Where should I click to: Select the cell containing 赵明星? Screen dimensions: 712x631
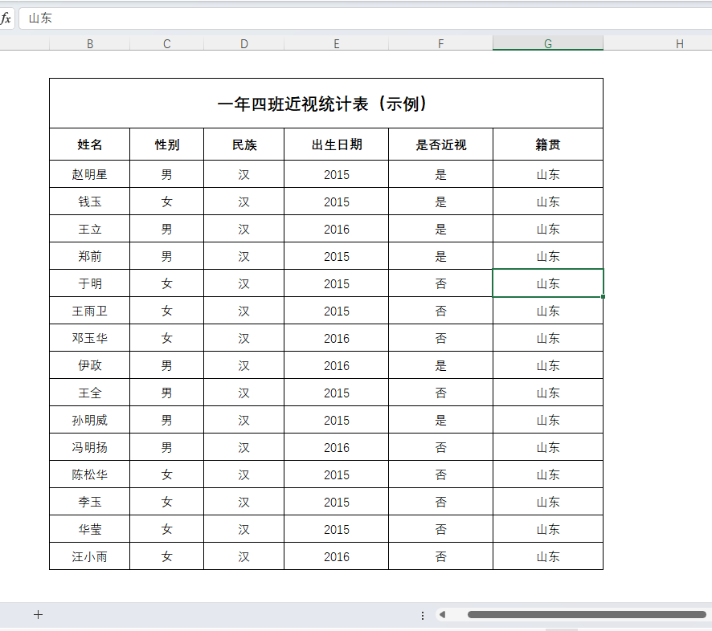click(89, 174)
